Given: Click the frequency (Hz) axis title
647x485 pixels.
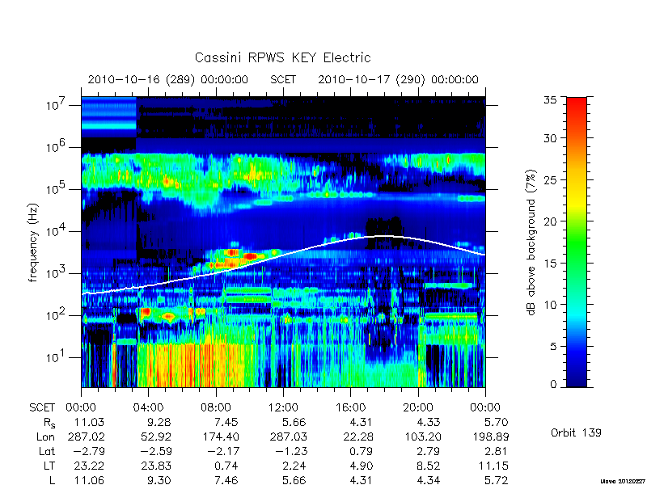Looking at the screenshot, I should (x=34, y=242).
